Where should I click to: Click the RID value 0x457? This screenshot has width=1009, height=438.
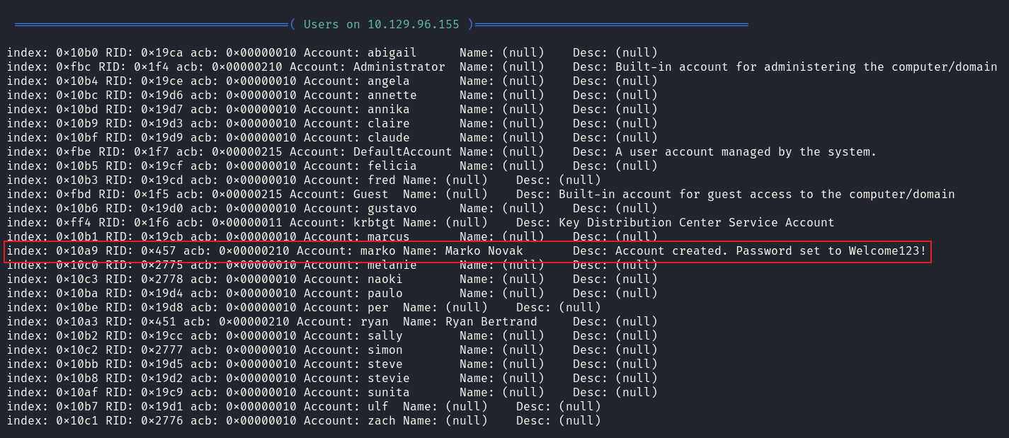(x=159, y=250)
